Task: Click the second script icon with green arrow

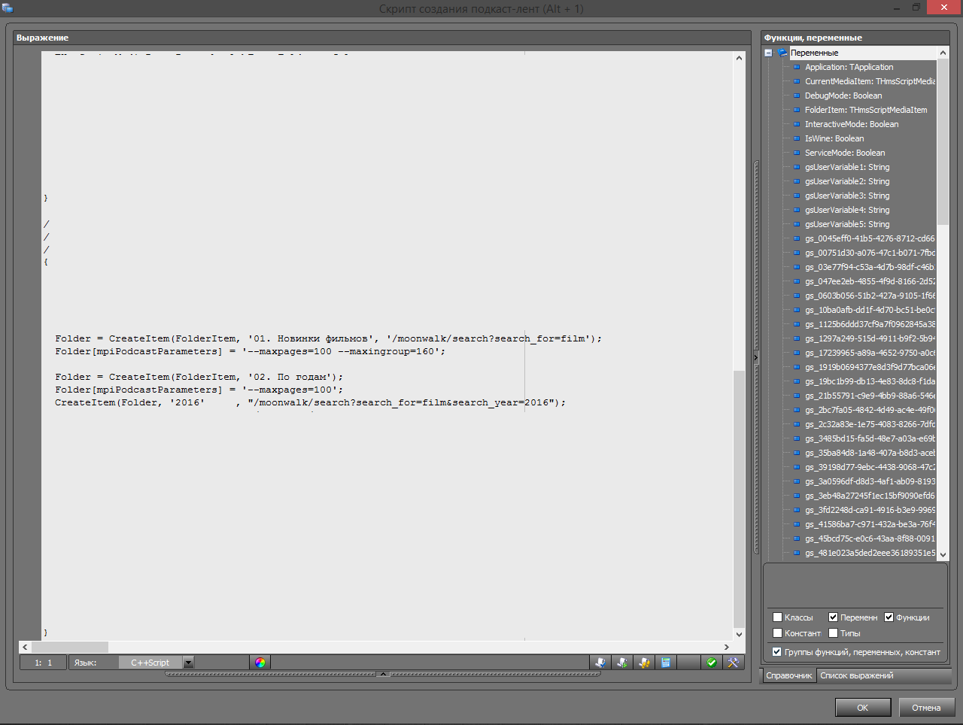Action: pos(622,663)
